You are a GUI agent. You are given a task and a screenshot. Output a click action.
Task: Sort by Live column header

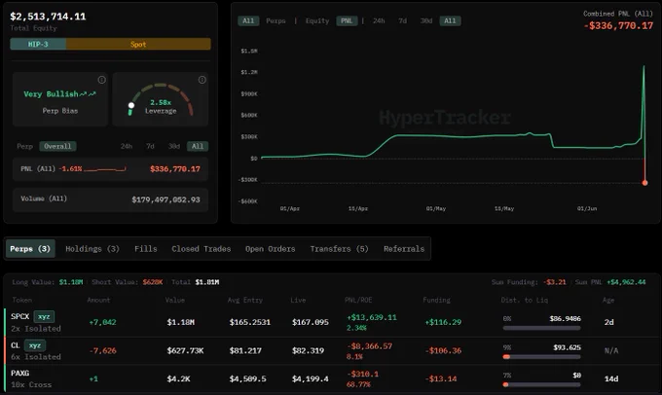pos(298,300)
